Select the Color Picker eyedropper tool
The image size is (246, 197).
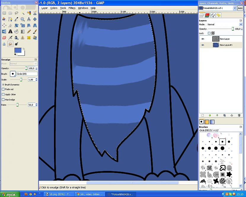pyautogui.click(x=17, y=19)
